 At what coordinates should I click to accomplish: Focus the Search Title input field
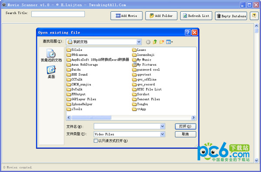point(58,14)
